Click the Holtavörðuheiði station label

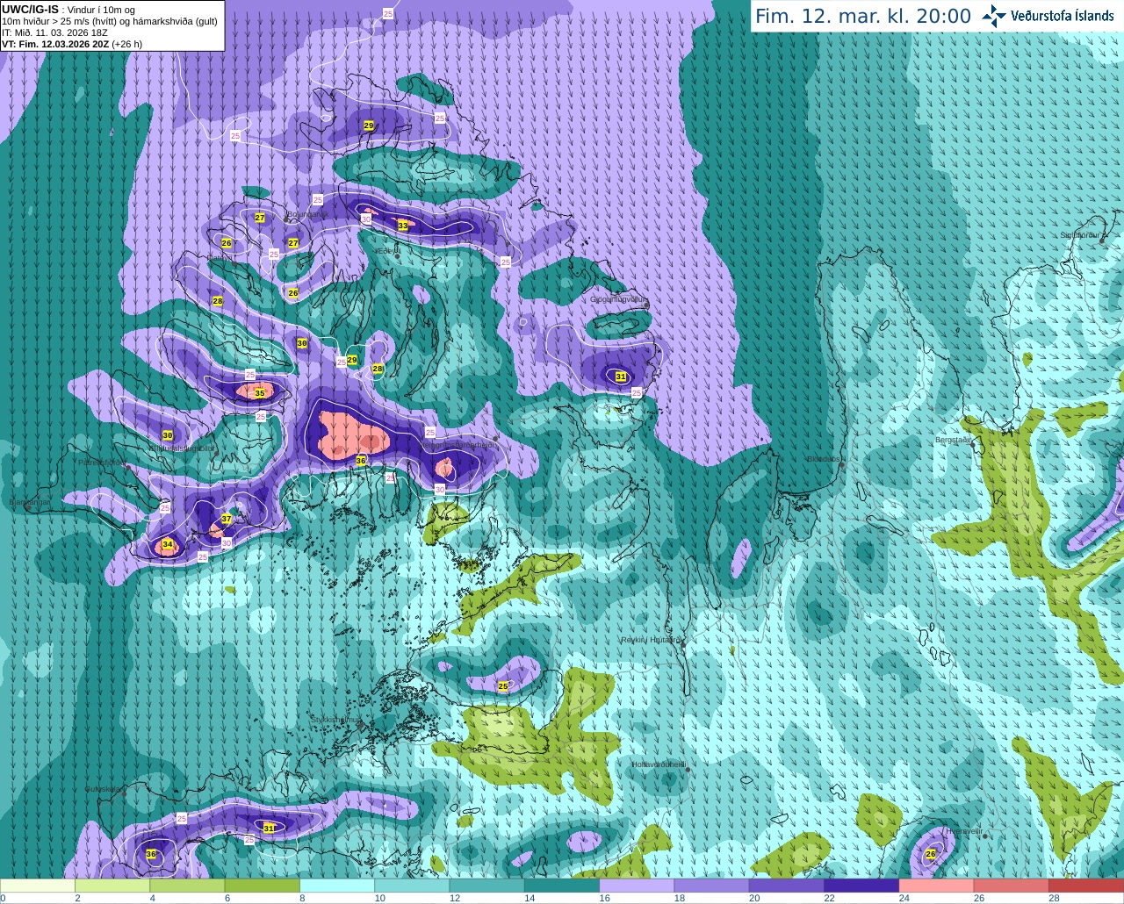659,764
